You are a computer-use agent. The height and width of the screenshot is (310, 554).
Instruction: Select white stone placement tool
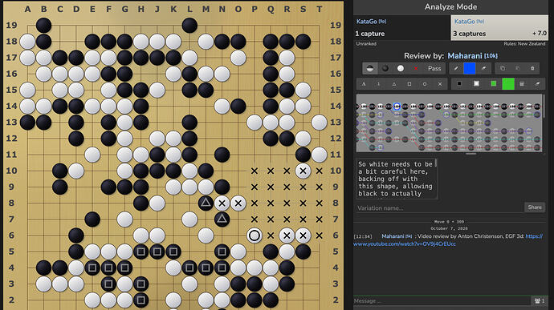pyautogui.click(x=401, y=68)
